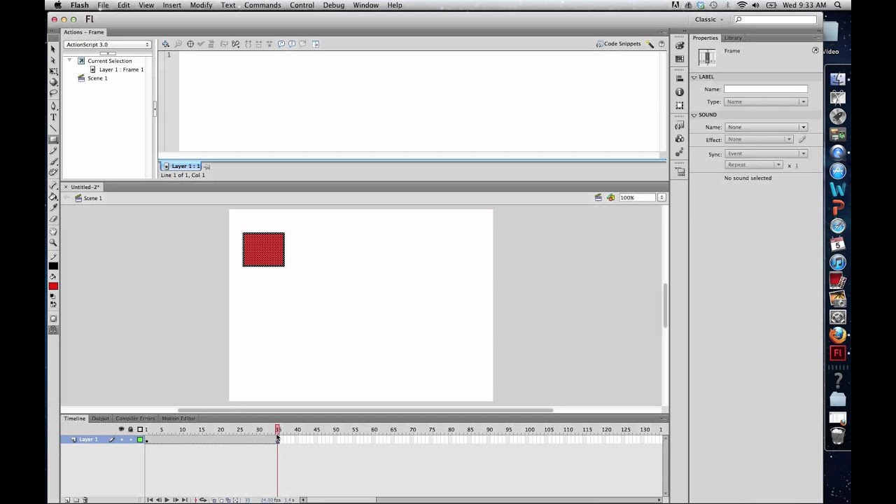Insert a target path in Actions panel
The width and height of the screenshot is (896, 504).
coord(190,43)
